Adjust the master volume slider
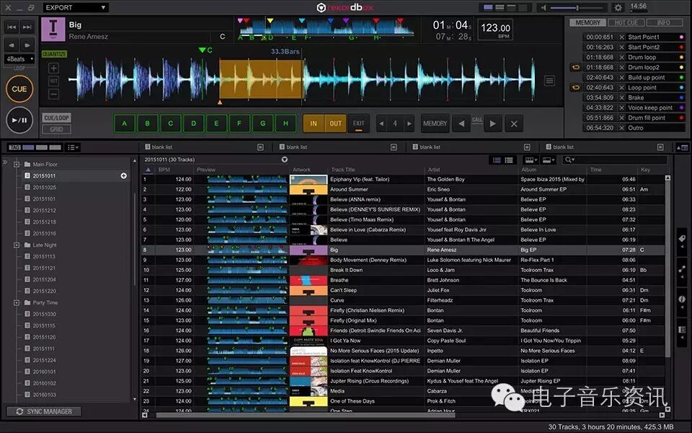The image size is (692, 433). [577, 7]
